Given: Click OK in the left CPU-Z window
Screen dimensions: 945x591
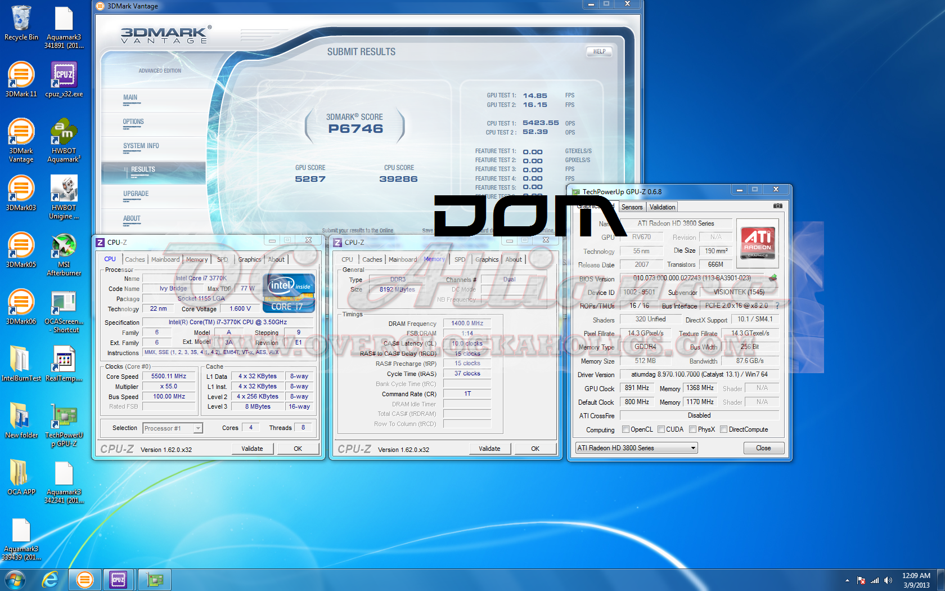Looking at the screenshot, I should tap(298, 449).
